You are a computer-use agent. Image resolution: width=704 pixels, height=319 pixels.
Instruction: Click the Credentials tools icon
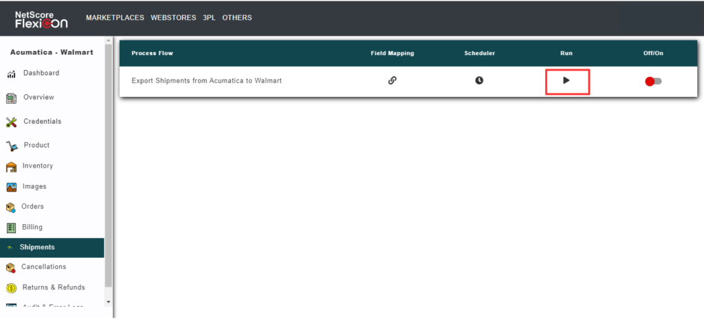(12, 122)
